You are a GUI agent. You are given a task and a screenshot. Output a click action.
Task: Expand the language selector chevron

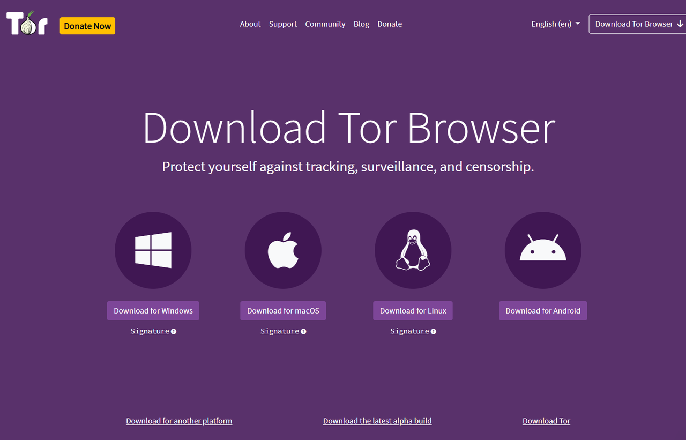577,24
